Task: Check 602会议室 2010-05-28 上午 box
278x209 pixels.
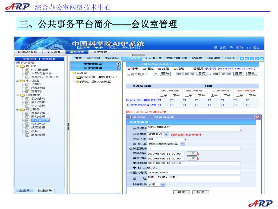Action: [209, 105]
